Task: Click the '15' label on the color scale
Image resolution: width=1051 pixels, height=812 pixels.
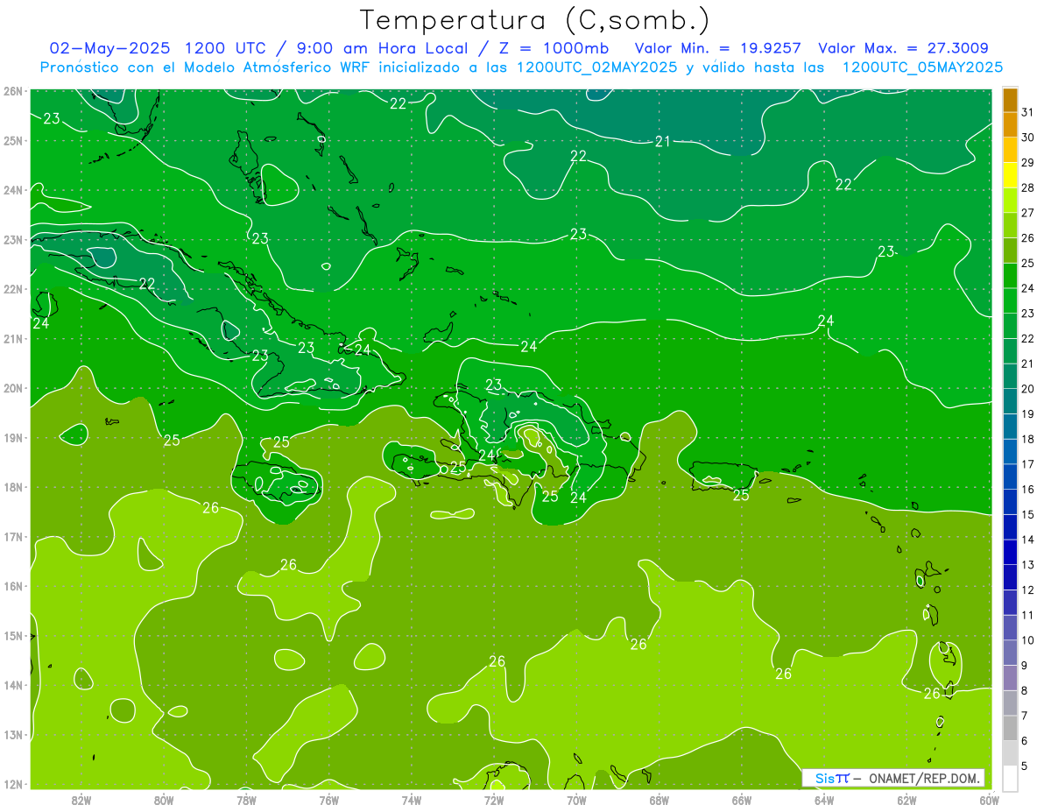Action: [1028, 514]
